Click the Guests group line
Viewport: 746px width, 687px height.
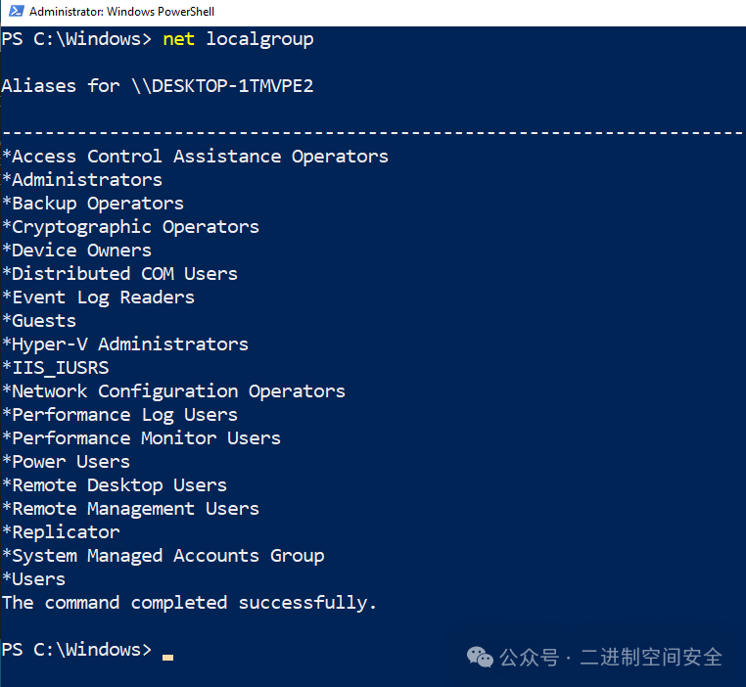[39, 321]
